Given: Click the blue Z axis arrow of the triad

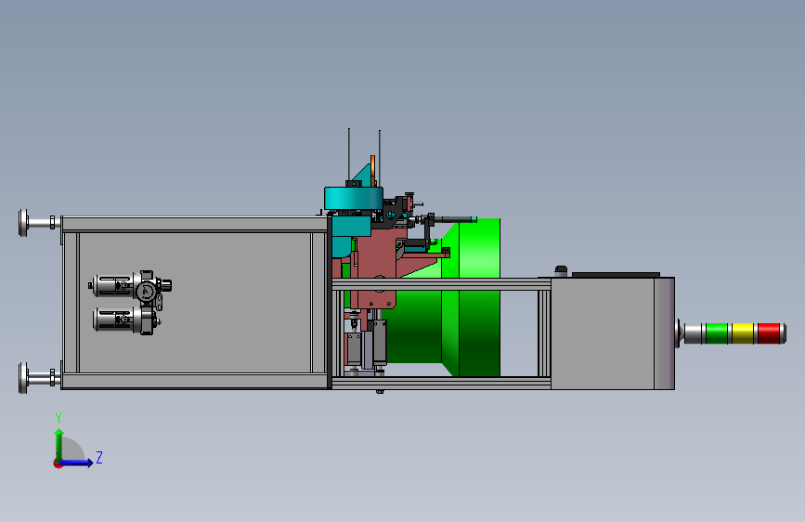Looking at the screenshot, I should coord(77,463).
